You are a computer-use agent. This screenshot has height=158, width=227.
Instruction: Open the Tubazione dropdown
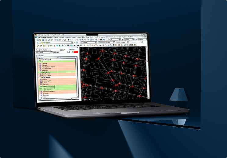coord(67,52)
